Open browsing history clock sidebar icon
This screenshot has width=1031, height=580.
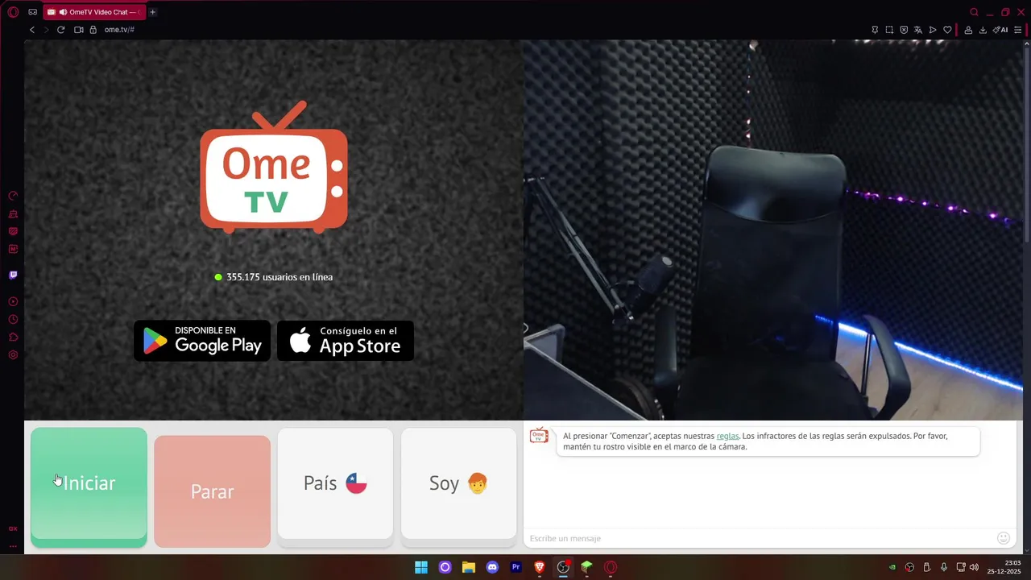13,319
